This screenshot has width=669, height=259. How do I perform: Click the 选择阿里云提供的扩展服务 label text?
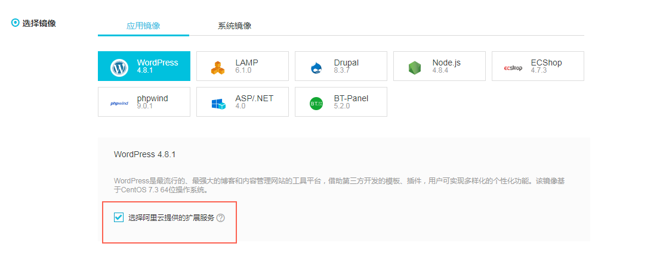coord(171,218)
